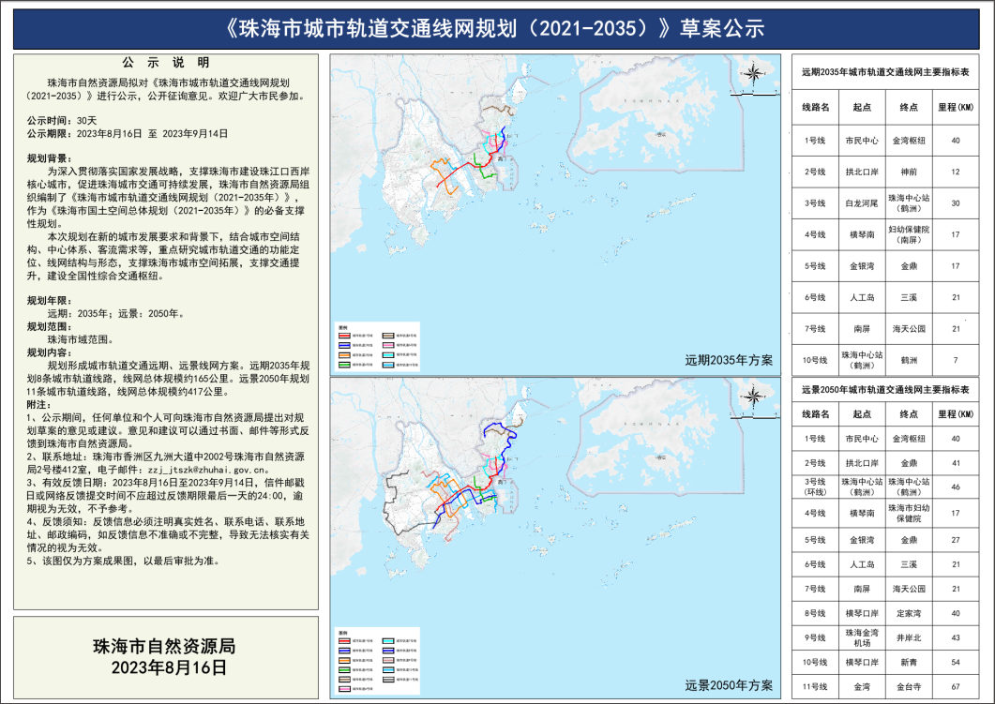Click the 公示期限 date range line
The image size is (995, 704).
127,134
